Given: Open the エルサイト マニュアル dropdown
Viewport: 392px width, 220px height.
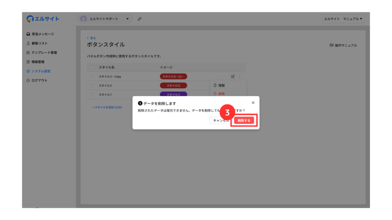Looking at the screenshot, I should pos(343,19).
